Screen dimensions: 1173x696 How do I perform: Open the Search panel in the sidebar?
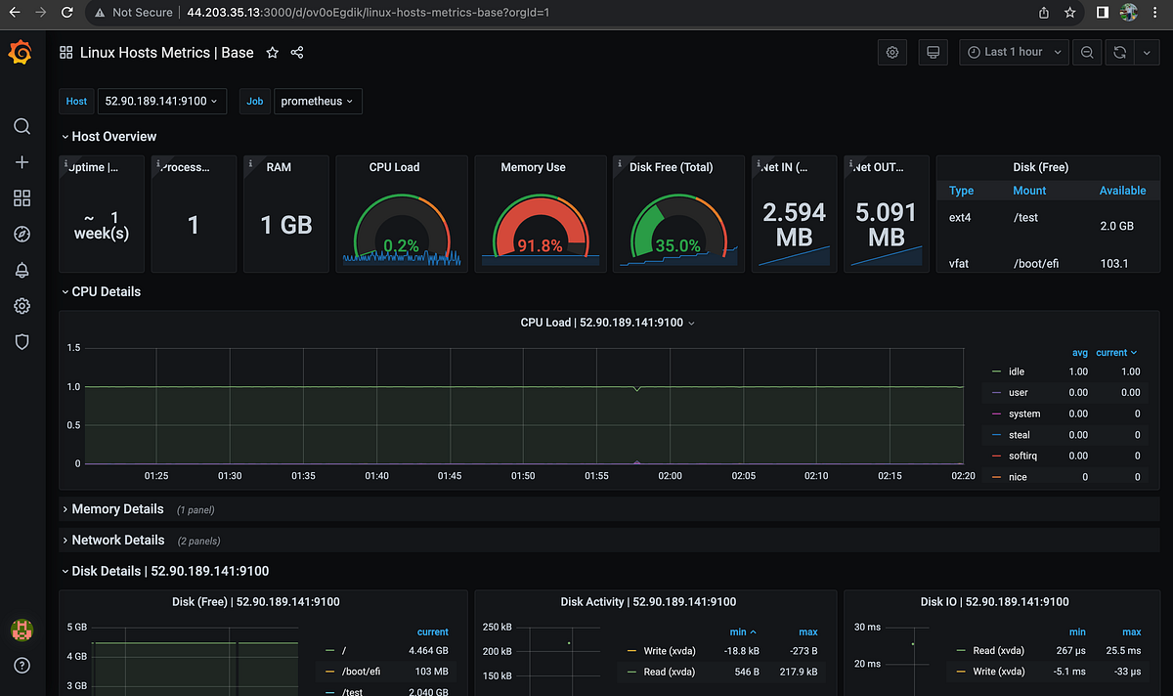point(22,126)
